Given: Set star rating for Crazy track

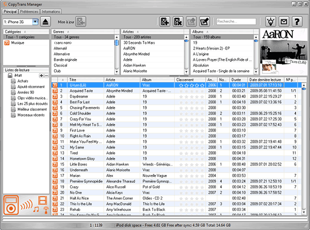Looking at the screenshot, I should (x=191, y=187).
